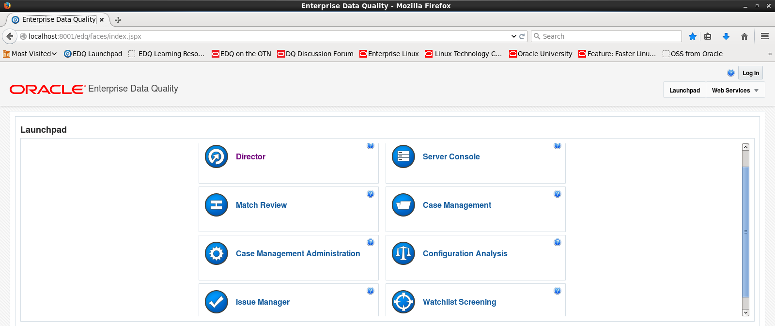The image size is (775, 326).
Task: Open the Director application icon
Action: click(217, 156)
